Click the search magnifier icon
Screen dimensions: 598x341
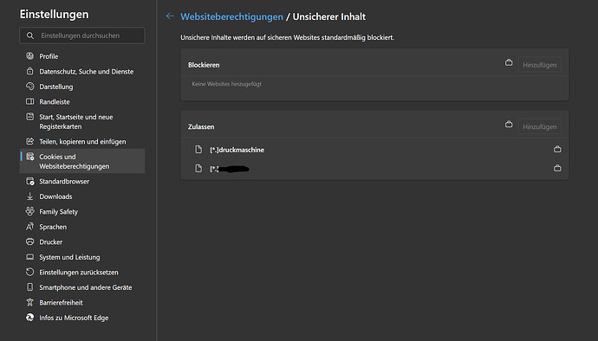click(30, 35)
